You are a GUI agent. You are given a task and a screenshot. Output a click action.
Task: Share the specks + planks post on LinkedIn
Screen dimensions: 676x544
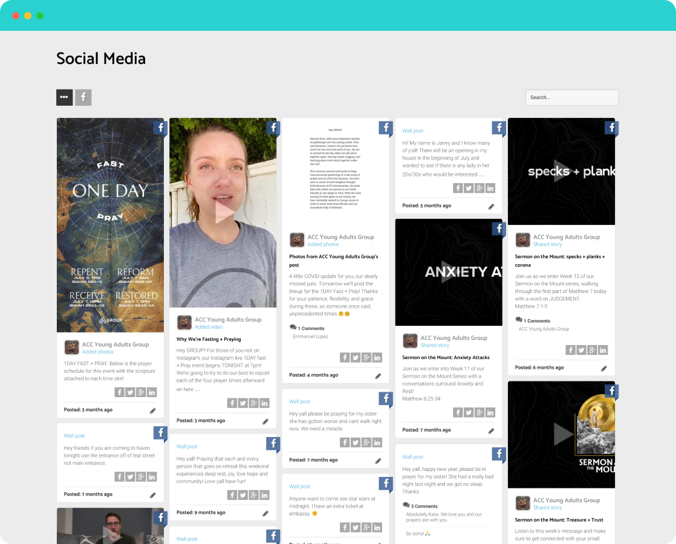point(603,350)
